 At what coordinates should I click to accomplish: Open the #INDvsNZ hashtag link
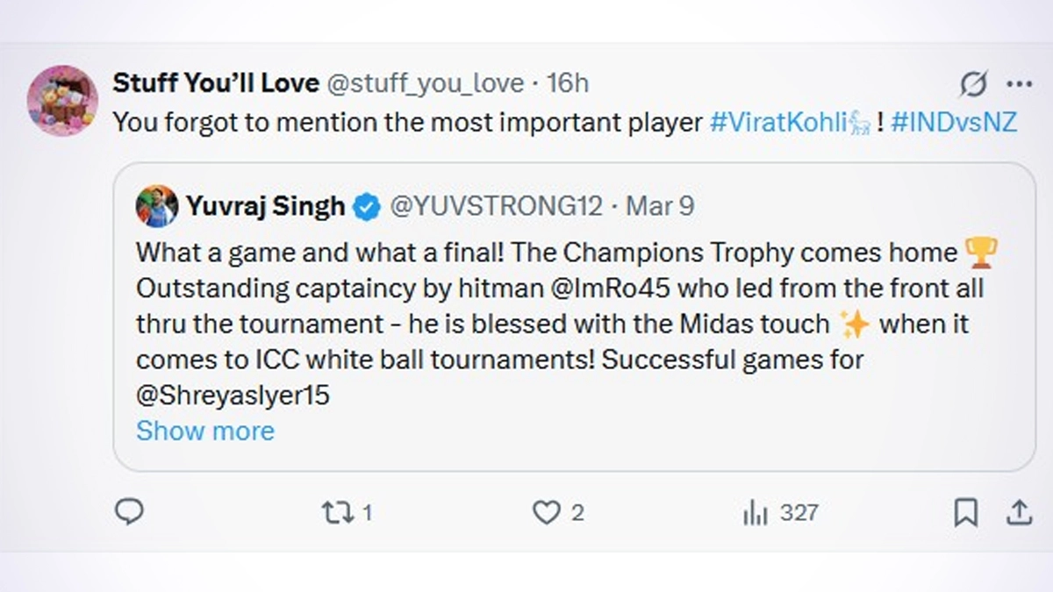click(x=954, y=123)
